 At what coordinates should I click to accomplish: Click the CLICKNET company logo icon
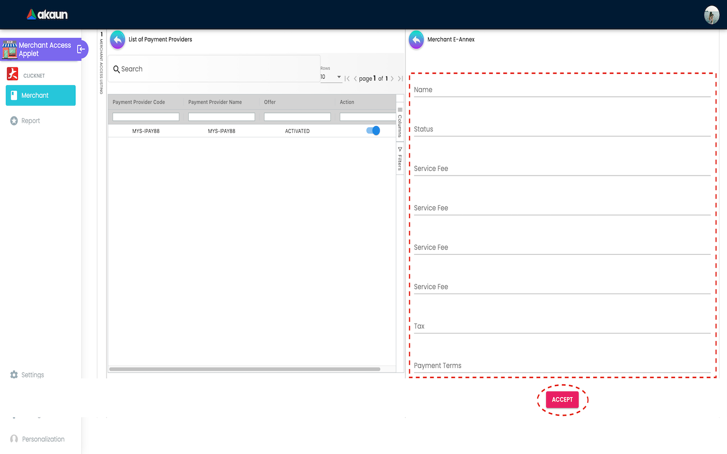[13, 74]
